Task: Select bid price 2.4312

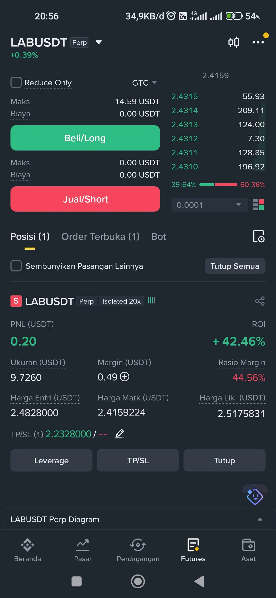Action: (x=185, y=139)
